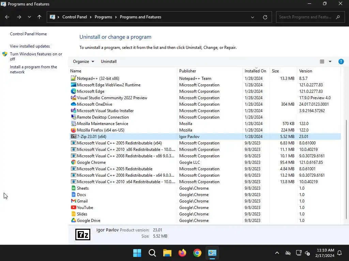Open the recent locations dropdown arrow
The height and width of the screenshot is (261, 349).
(x=29, y=17)
